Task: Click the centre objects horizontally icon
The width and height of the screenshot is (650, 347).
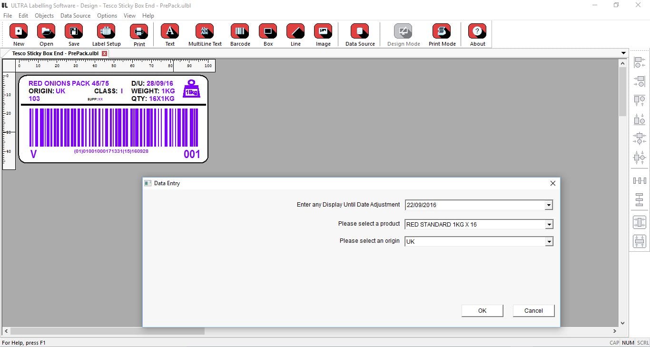Action: [x=640, y=138]
